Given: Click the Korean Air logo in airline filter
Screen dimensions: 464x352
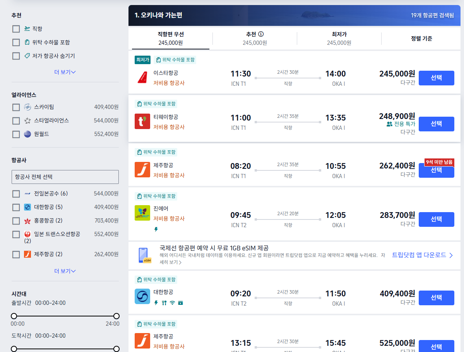Looking at the screenshot, I should [x=27, y=207].
